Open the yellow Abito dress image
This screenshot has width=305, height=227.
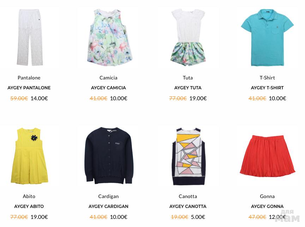29,156
